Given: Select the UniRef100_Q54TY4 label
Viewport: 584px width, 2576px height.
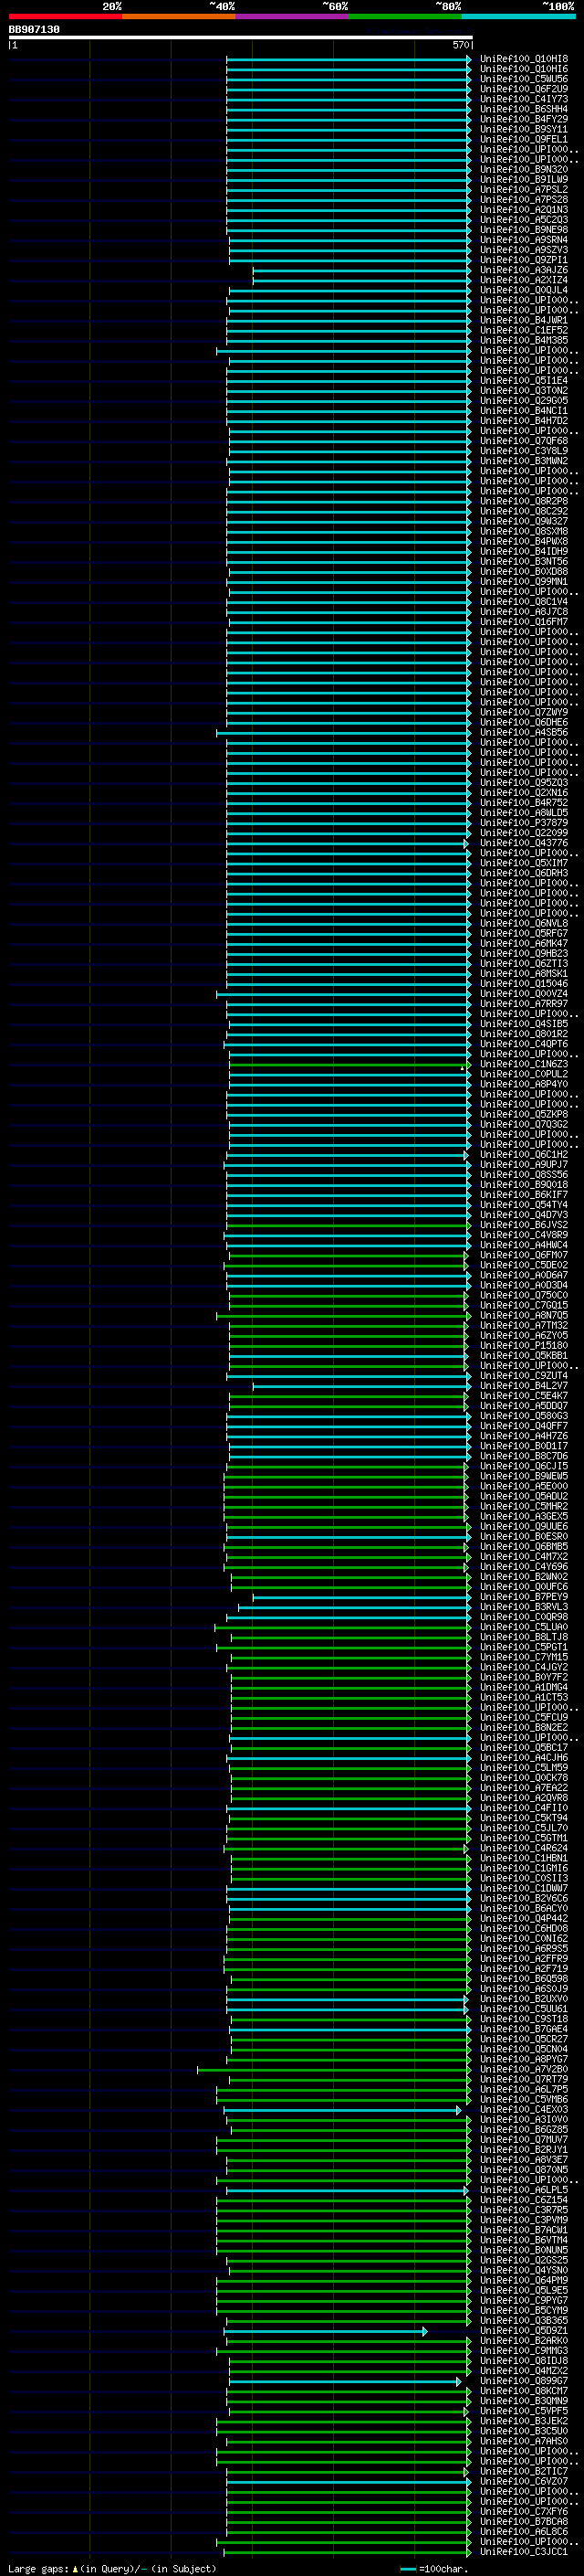Looking at the screenshot, I should click(524, 1205).
